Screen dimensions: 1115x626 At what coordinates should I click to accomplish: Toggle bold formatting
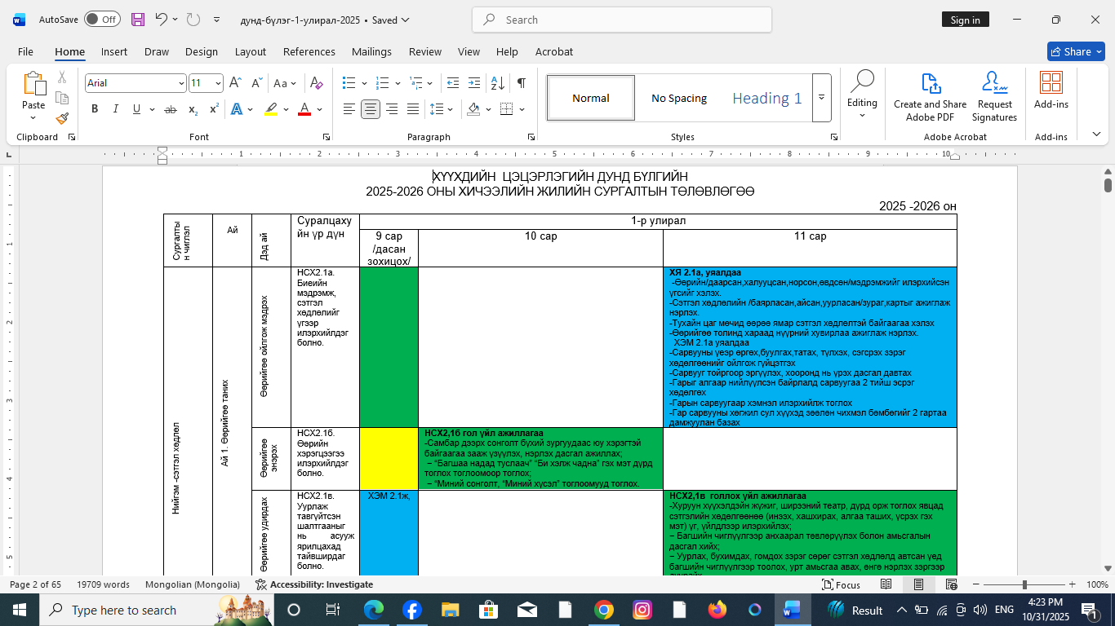coord(95,109)
